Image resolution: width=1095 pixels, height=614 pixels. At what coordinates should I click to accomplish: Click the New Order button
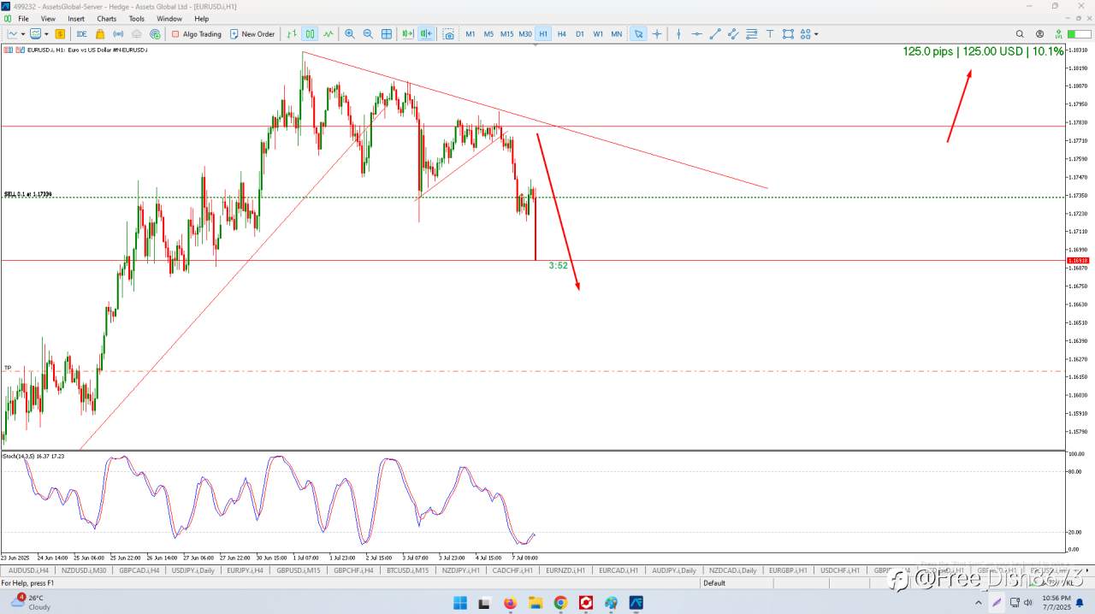click(252, 34)
